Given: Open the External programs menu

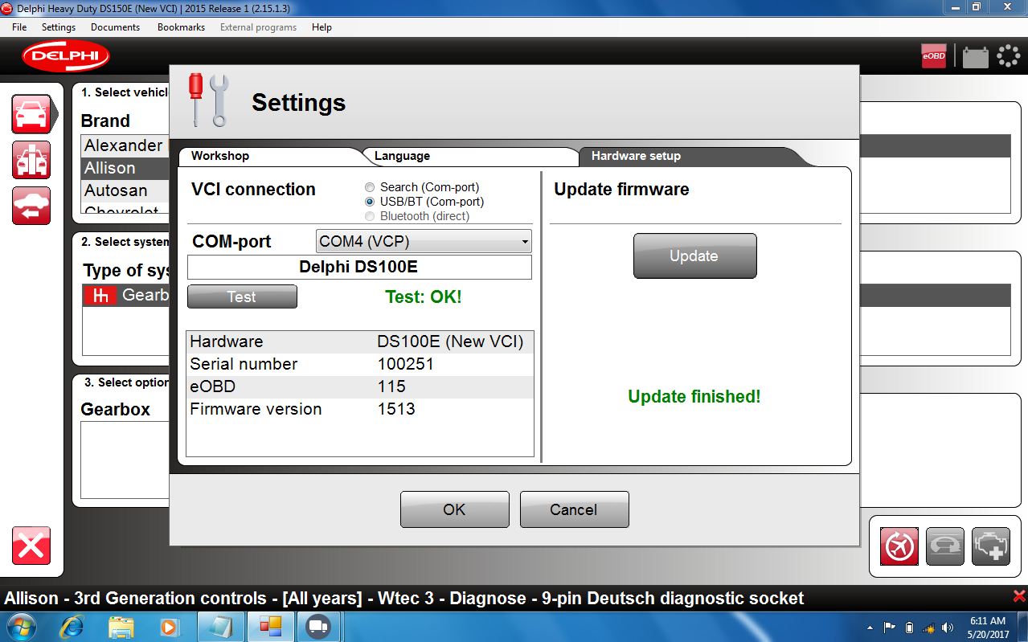Looking at the screenshot, I should (x=258, y=27).
